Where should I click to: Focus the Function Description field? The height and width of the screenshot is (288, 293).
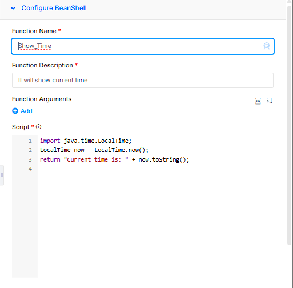click(143, 80)
